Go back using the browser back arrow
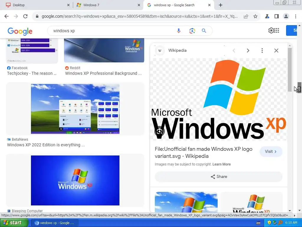Screen dimensions: 302x227 pyautogui.click(x=6, y=17)
